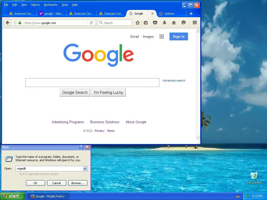Open the History menu
Screen dimensions: 267x200
[x=35, y=5]
